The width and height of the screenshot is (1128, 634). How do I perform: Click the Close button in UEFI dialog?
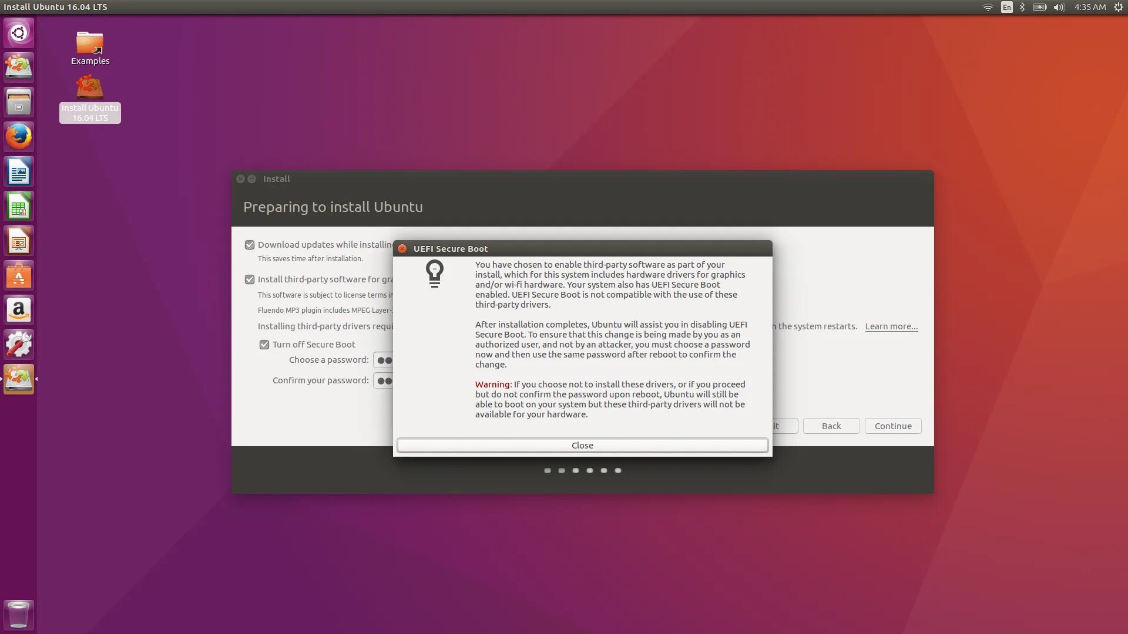(x=582, y=446)
